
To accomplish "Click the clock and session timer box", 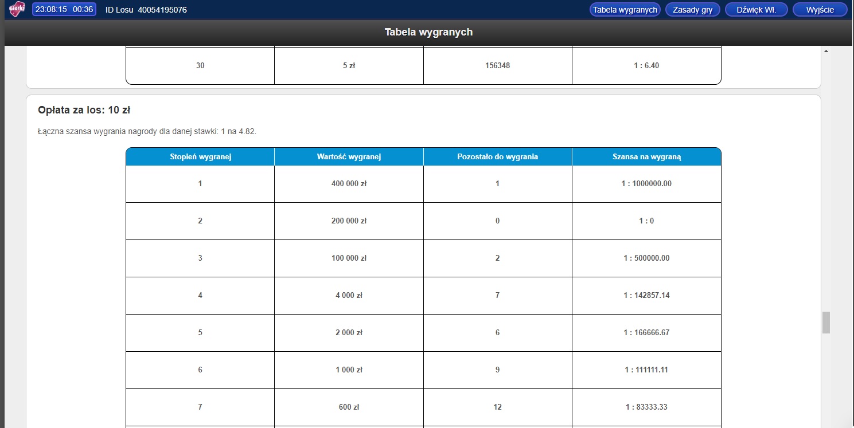I will pyautogui.click(x=64, y=10).
